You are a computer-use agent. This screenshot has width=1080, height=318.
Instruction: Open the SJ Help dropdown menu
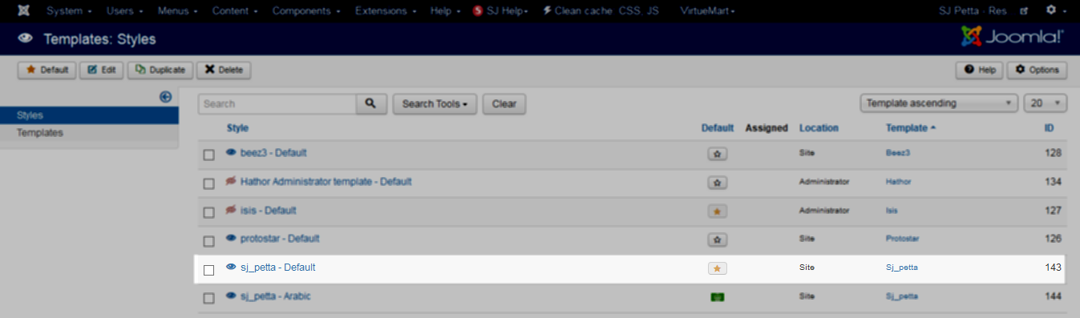pyautogui.click(x=500, y=11)
